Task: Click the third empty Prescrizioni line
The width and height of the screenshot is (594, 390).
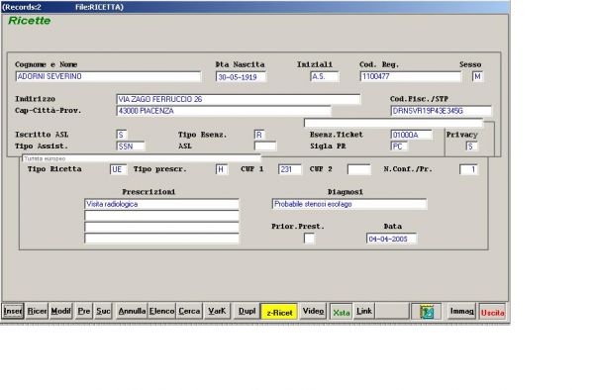Action: pyautogui.click(x=161, y=228)
